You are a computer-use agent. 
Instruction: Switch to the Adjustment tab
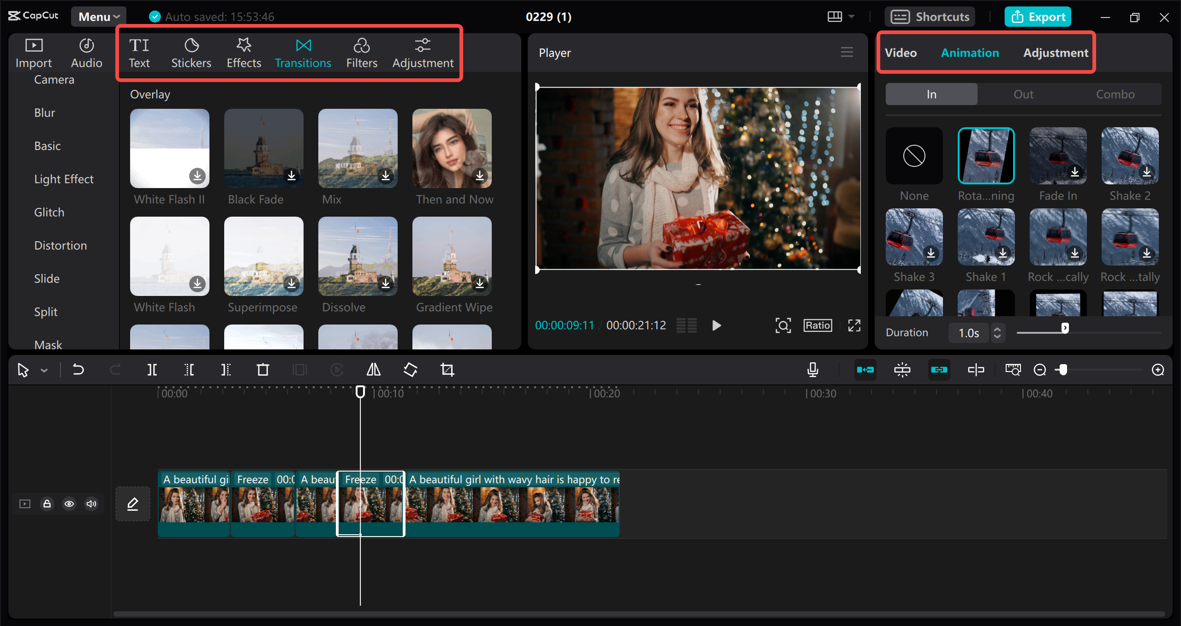(x=1055, y=52)
